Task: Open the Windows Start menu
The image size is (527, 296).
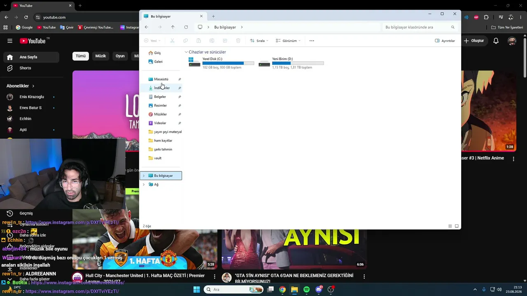Action: point(196,289)
